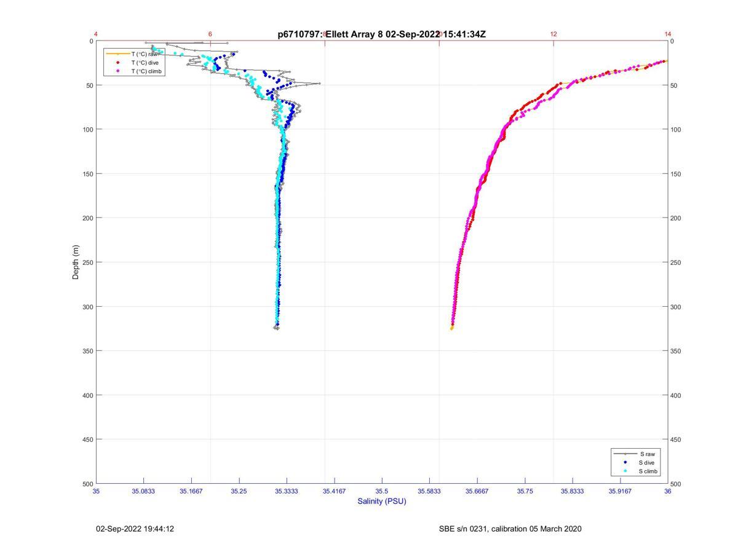
Task: Click depth tick "450" beside the Depth (m) label
Action: pyautogui.click(x=87, y=440)
